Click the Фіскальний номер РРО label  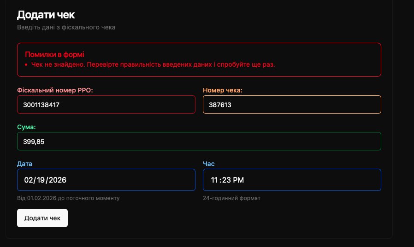coord(55,90)
